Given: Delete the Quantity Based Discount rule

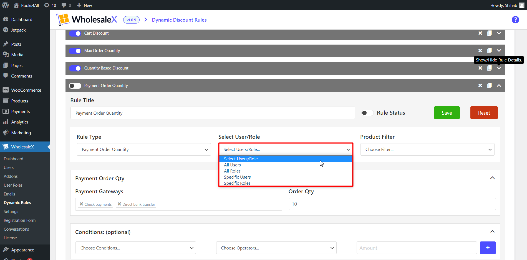Looking at the screenshot, I should point(480,68).
